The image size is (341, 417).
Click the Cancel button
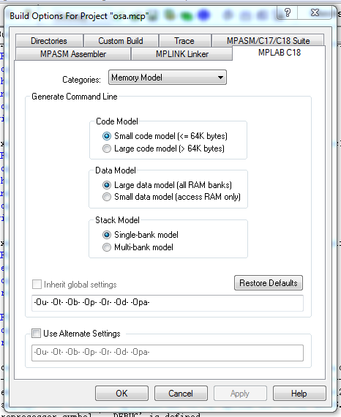(x=181, y=394)
